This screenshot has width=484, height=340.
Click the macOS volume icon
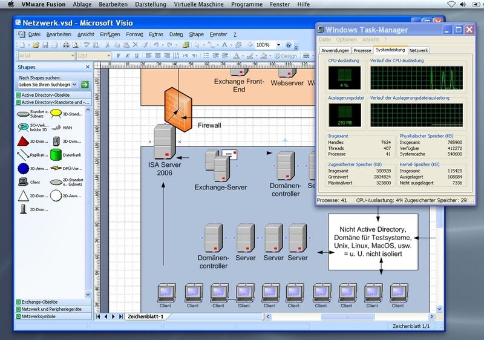[463, 4]
